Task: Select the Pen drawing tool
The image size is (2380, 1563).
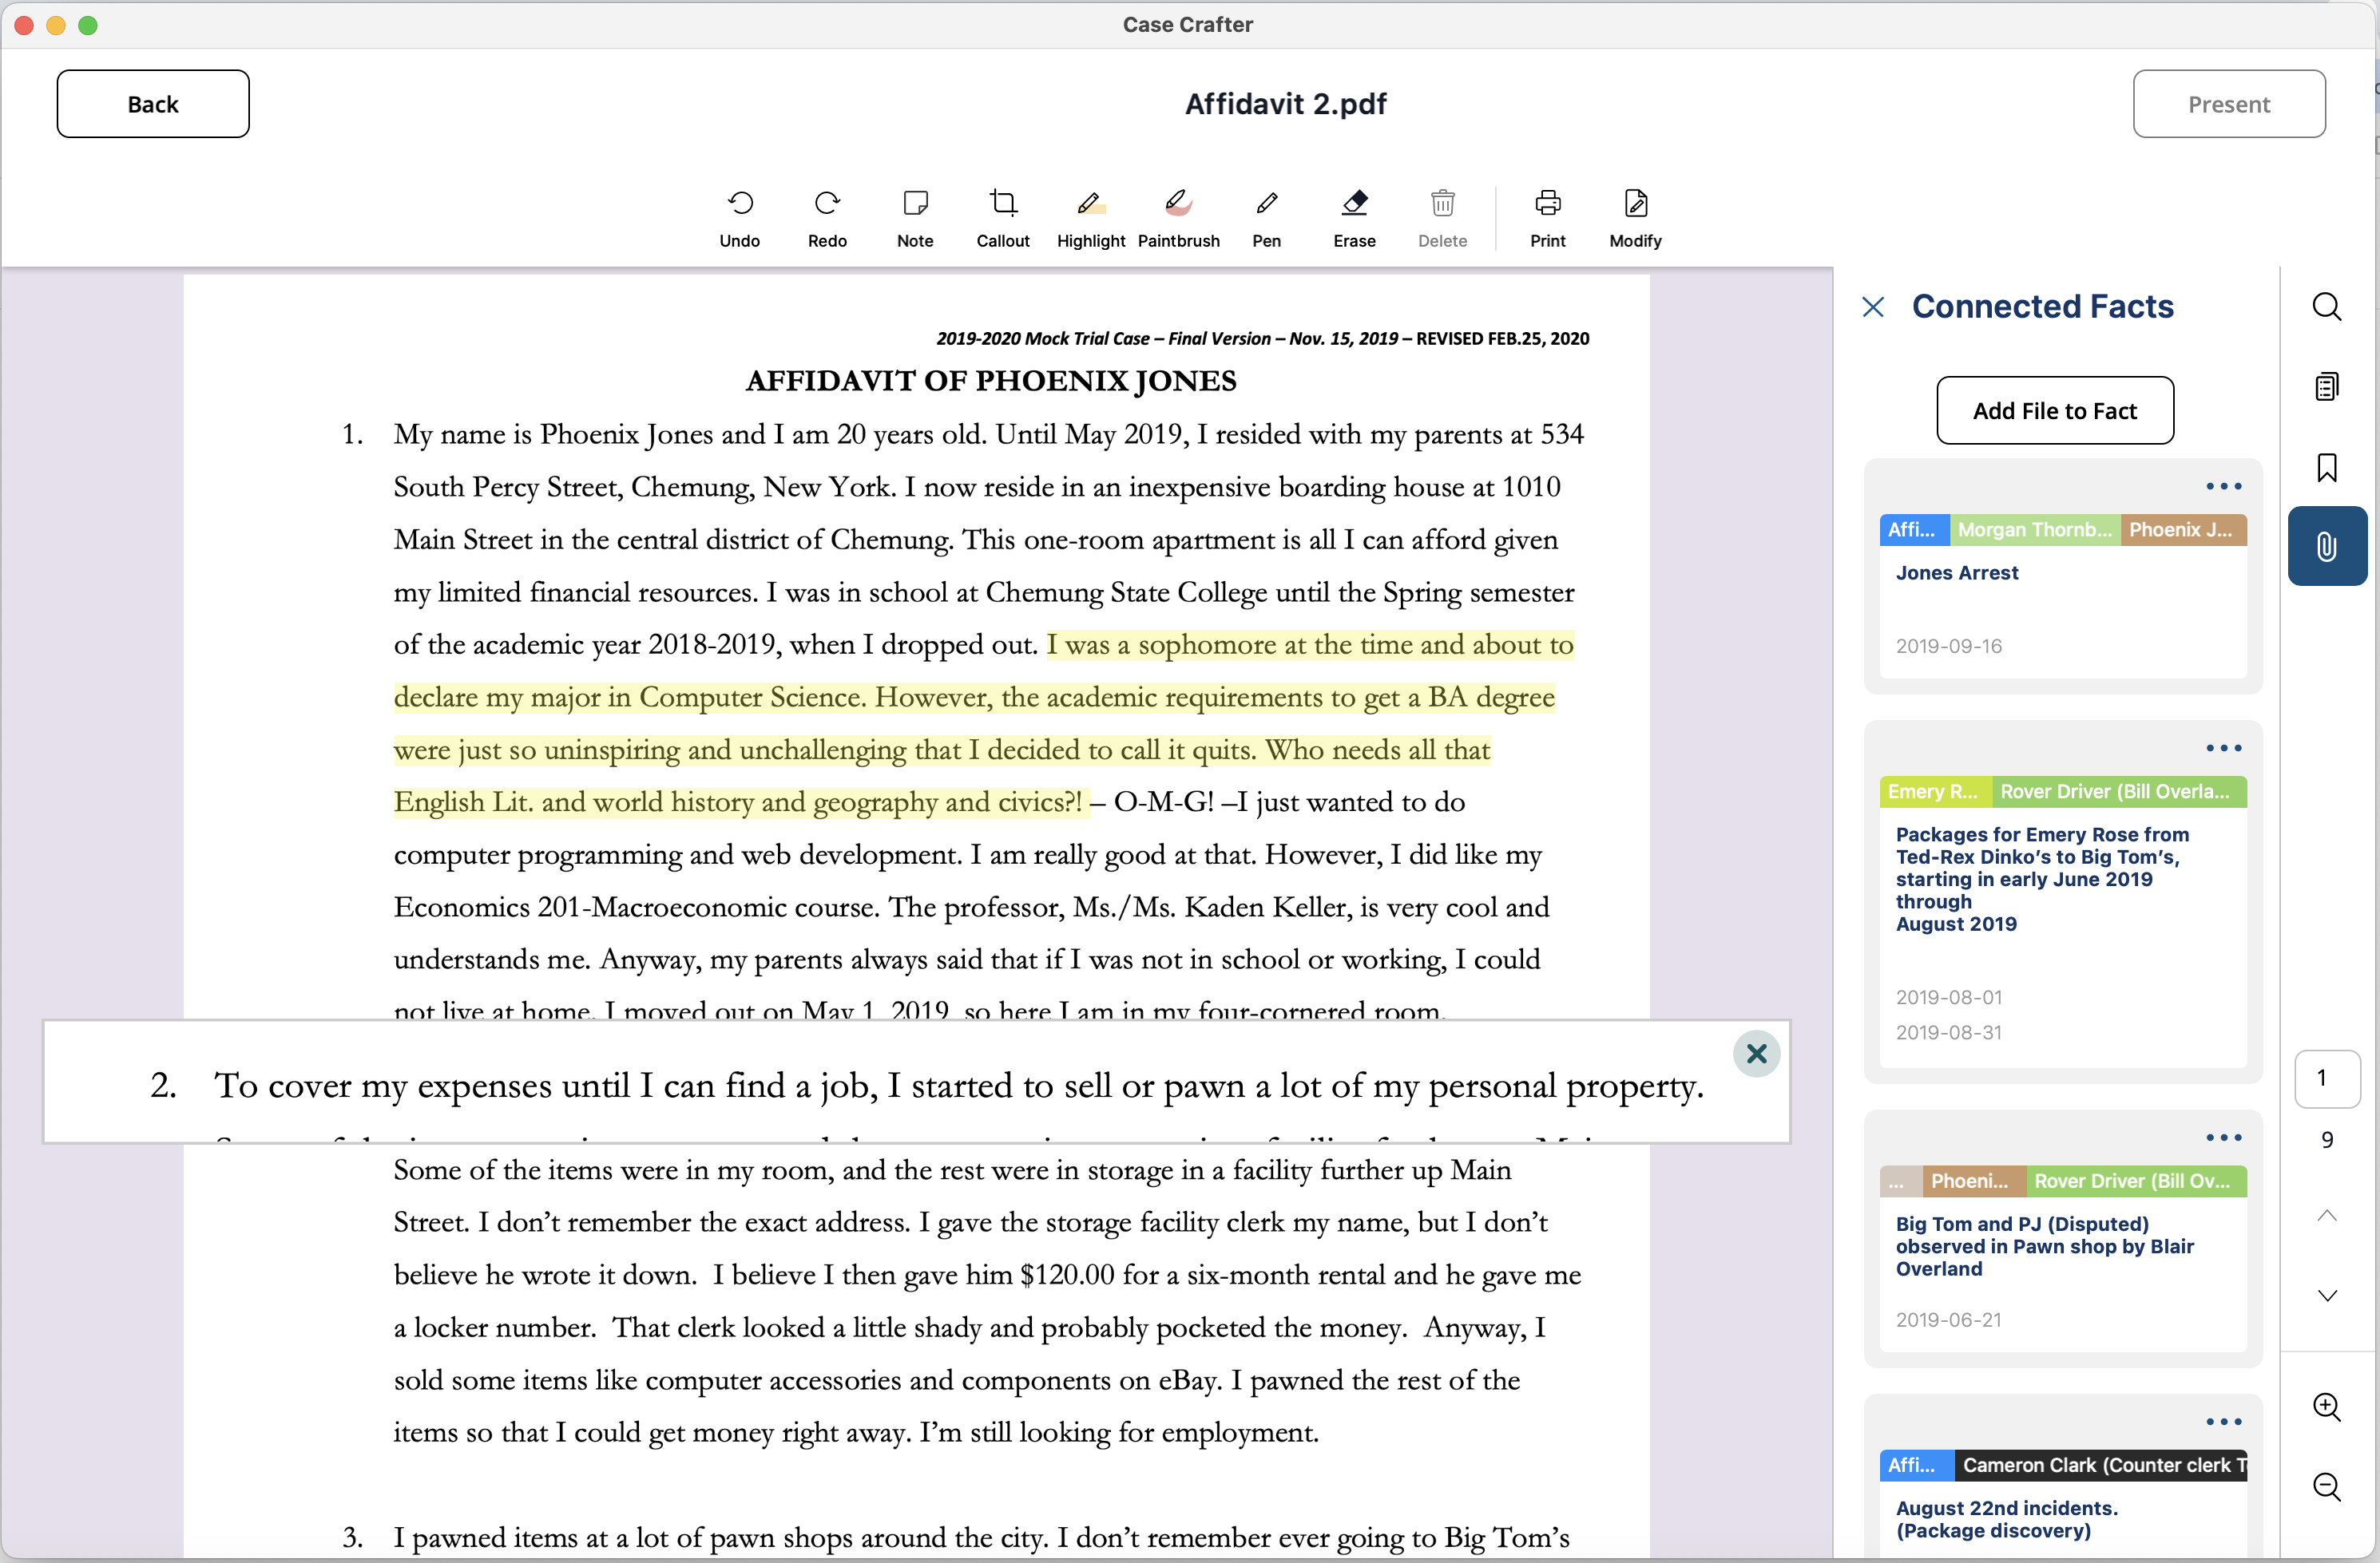Action: (1266, 218)
